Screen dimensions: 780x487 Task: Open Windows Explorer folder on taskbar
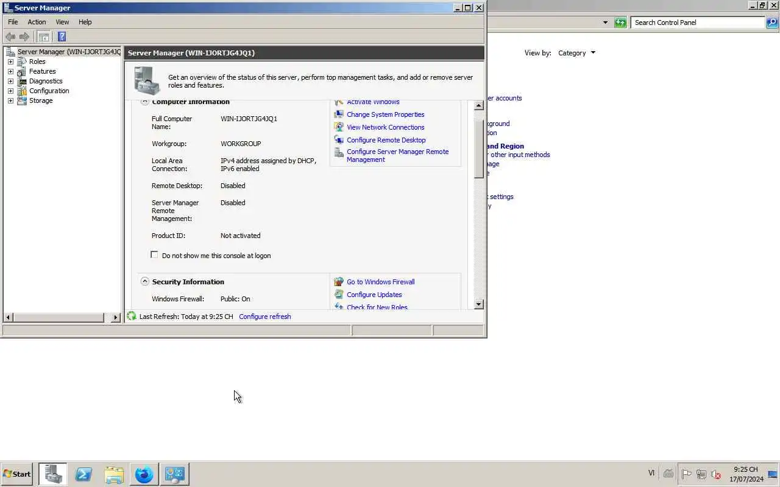(114, 474)
